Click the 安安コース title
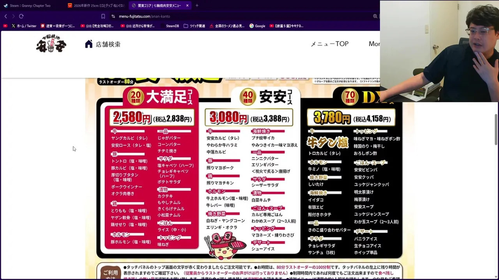 point(276,97)
